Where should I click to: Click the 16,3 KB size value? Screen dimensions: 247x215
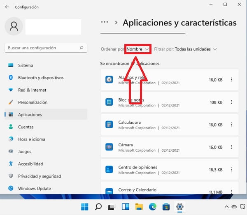click(216, 170)
